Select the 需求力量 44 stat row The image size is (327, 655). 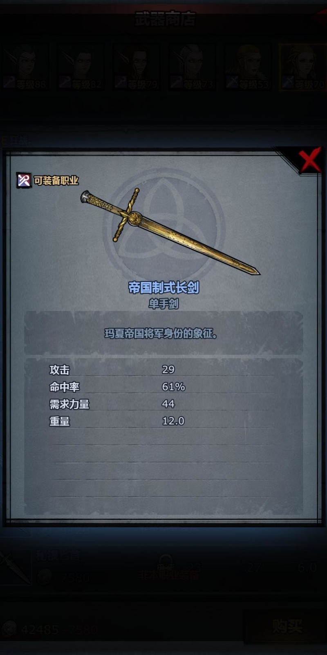click(x=163, y=404)
